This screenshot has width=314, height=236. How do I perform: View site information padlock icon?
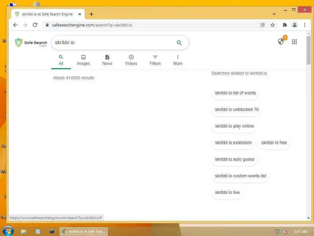(x=47, y=25)
